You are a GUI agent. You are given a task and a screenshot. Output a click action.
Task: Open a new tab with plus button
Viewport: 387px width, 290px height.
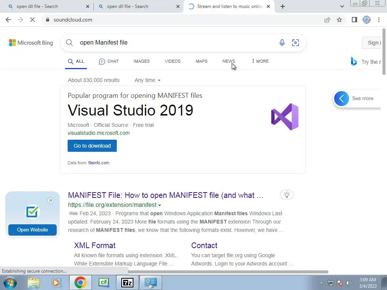(x=283, y=6)
